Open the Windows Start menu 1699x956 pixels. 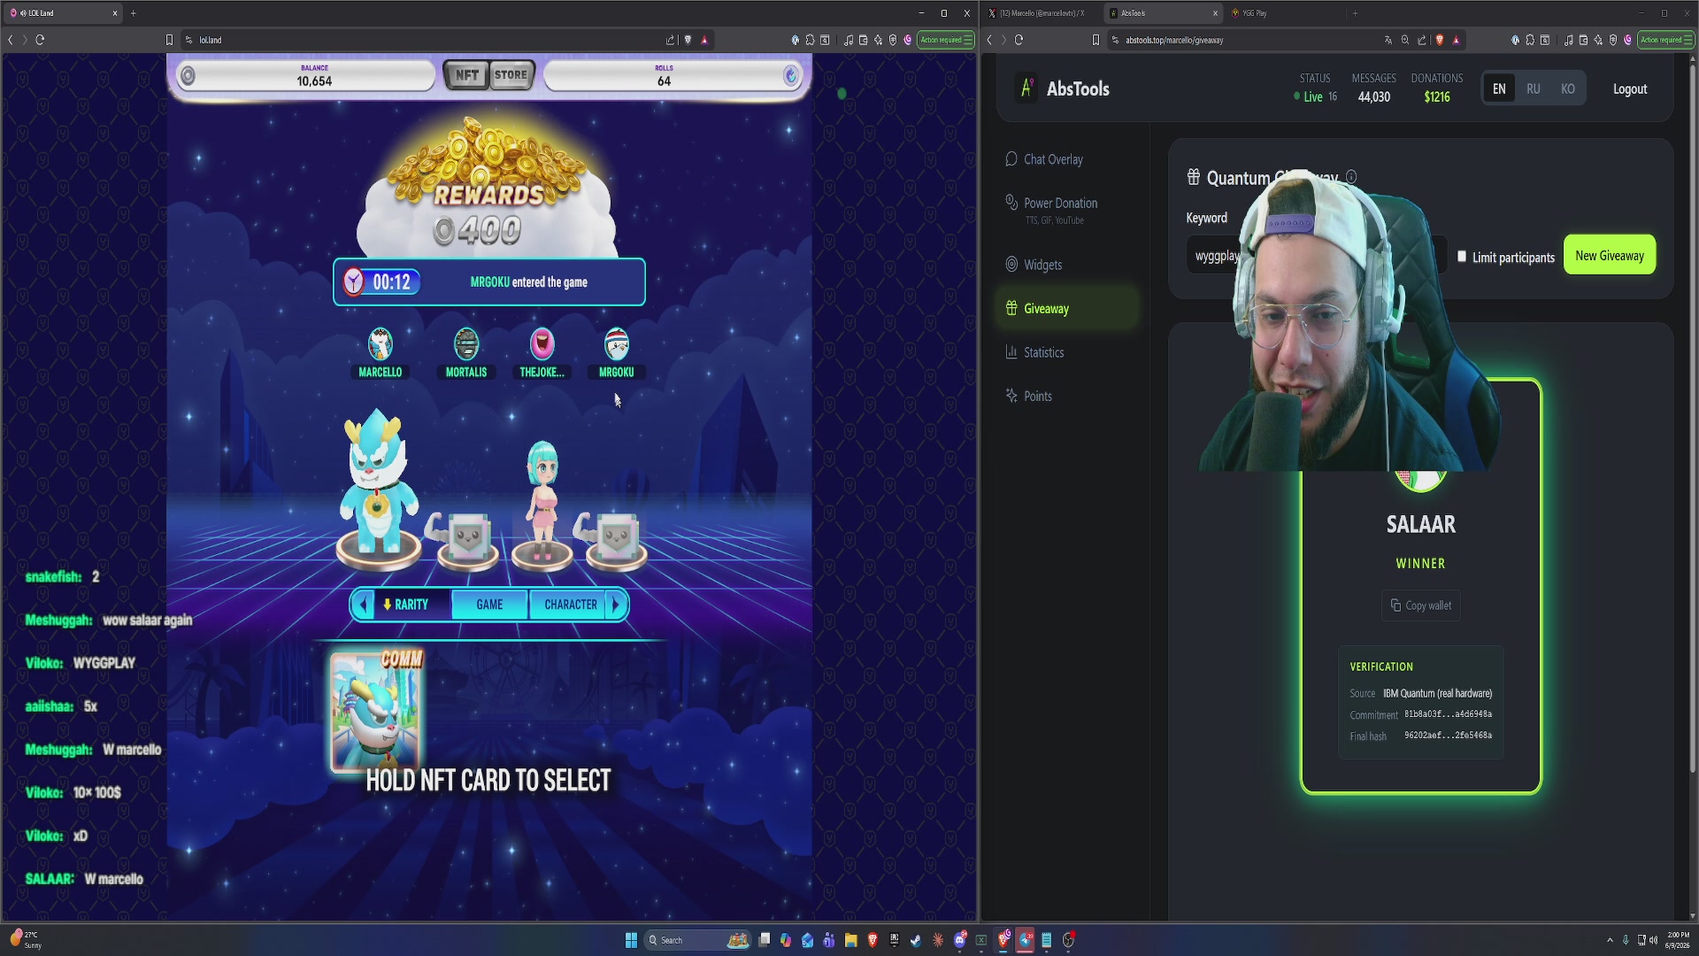coord(631,940)
